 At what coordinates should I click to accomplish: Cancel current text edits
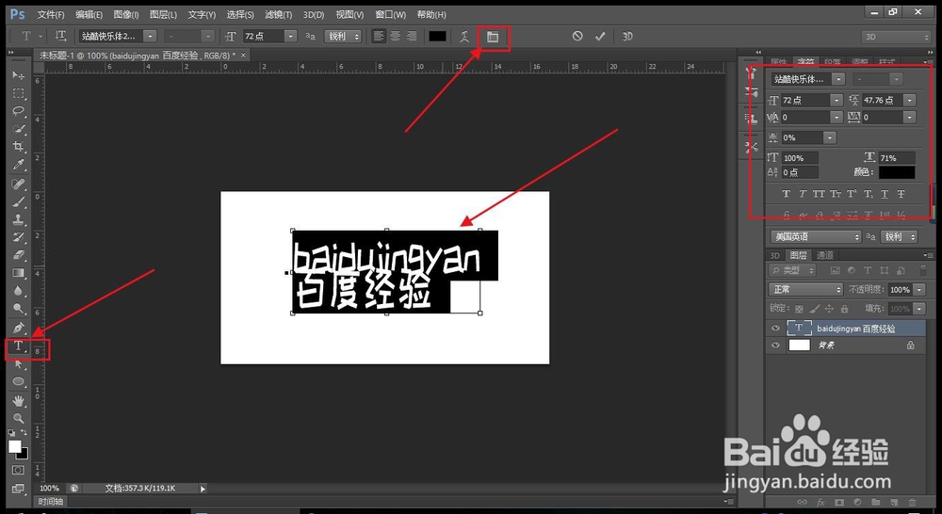tap(577, 36)
